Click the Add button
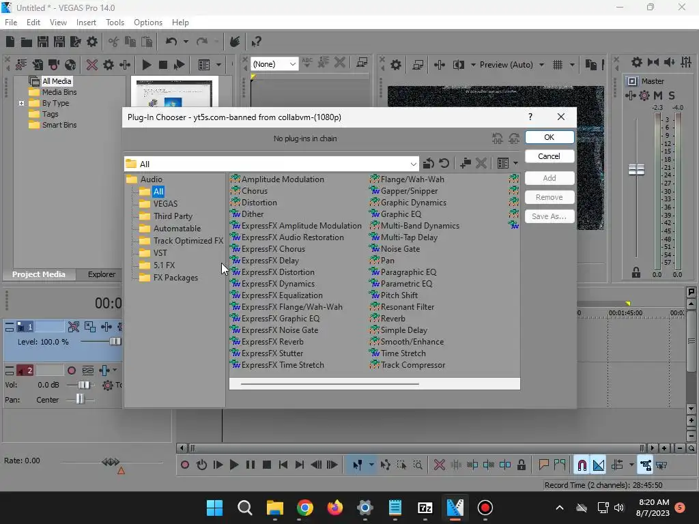The height and width of the screenshot is (524, 699). [x=550, y=178]
